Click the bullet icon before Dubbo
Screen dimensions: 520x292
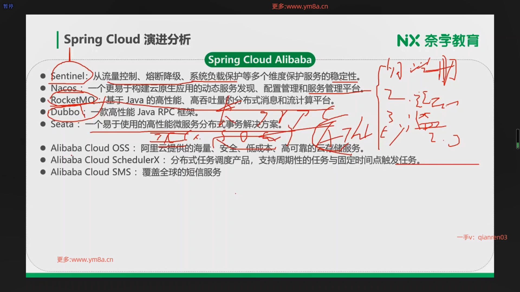pos(43,112)
